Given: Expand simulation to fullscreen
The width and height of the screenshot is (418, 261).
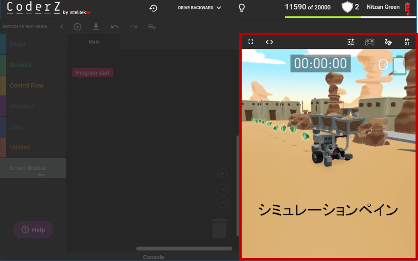Looking at the screenshot, I should click(x=251, y=42).
